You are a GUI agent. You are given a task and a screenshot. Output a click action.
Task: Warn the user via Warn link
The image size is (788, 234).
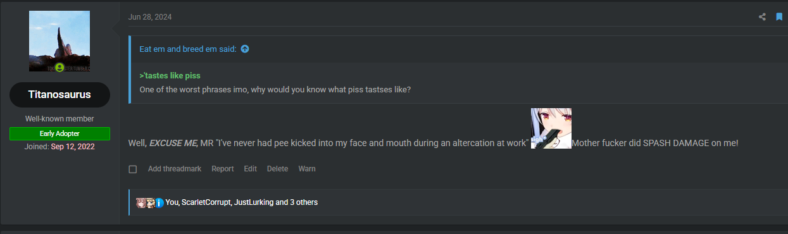coord(307,169)
